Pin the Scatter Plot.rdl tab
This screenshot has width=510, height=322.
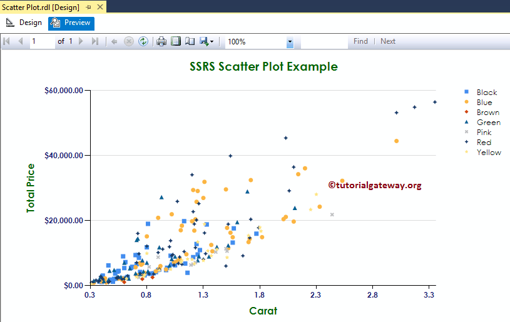pyautogui.click(x=88, y=7)
